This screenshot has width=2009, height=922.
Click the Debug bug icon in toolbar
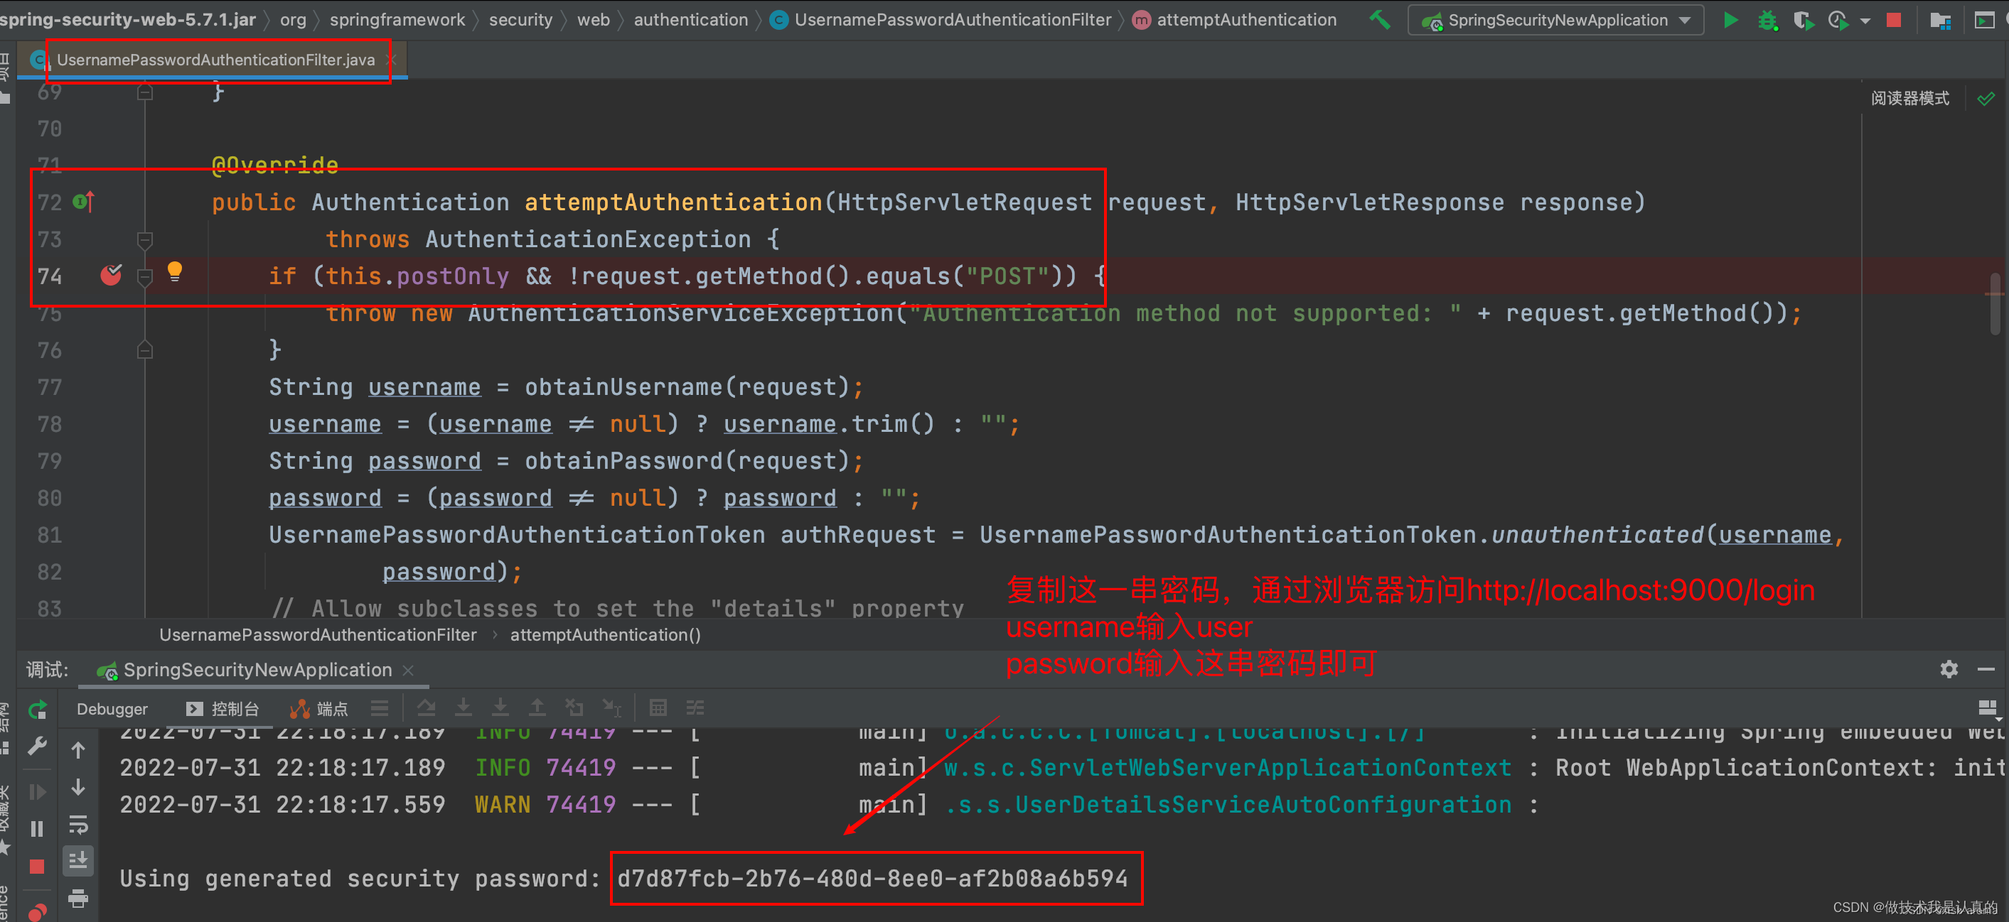coord(1767,19)
